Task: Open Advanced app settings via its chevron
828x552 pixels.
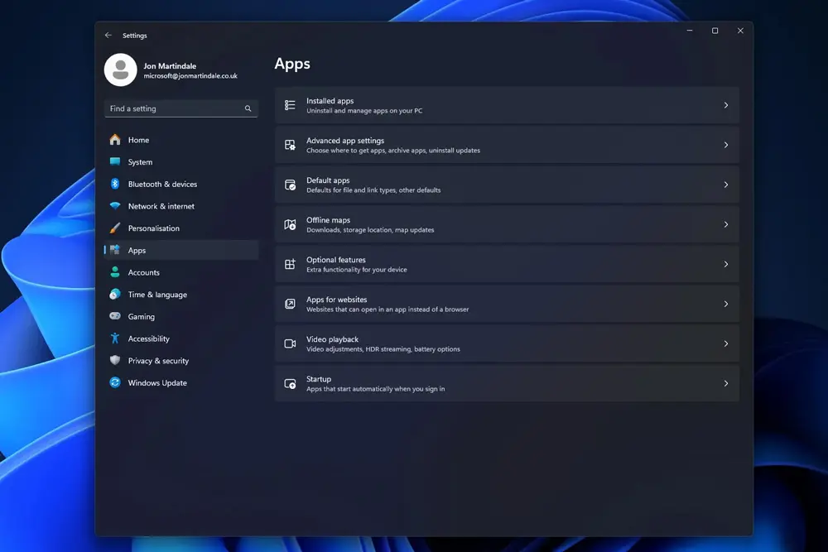Action: [726, 145]
